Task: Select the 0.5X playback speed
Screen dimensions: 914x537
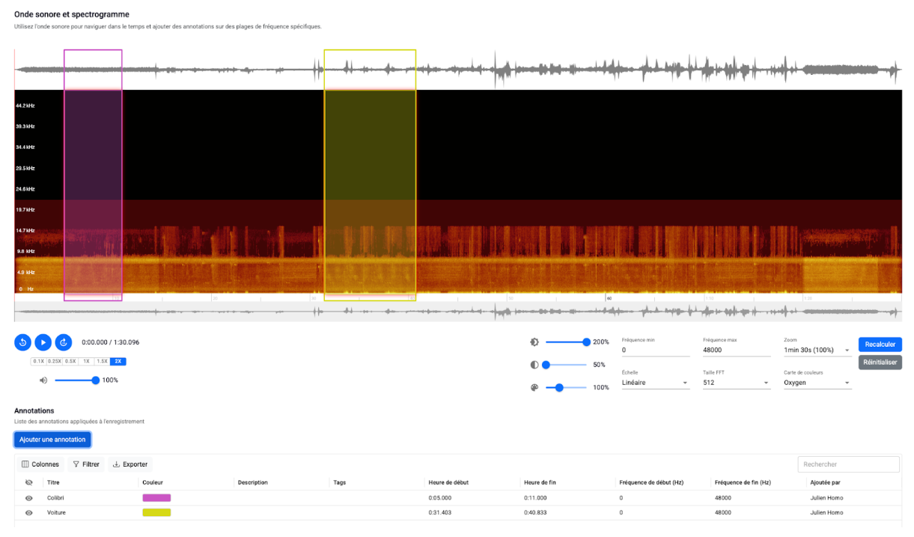Action: click(x=70, y=361)
